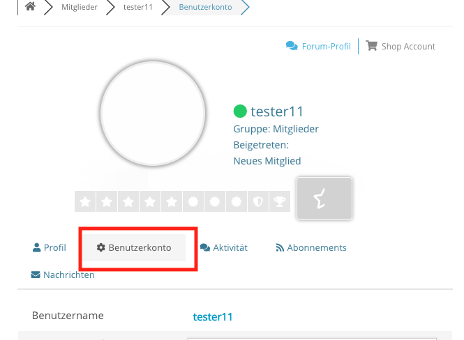Click the second star badge
The width and height of the screenshot is (464, 340).
click(x=107, y=201)
